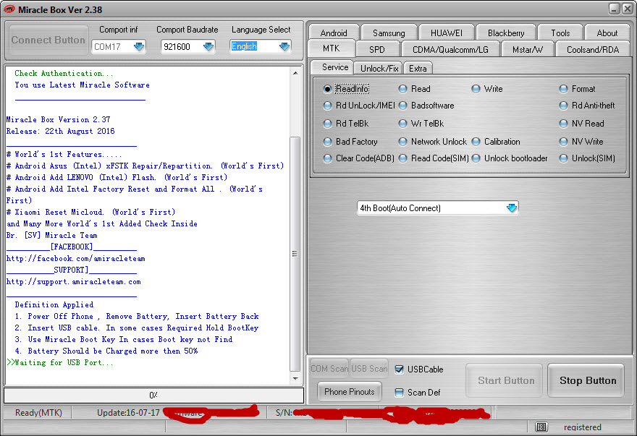Click the facebook.com/amiracleteam link text
This screenshot has height=436, width=637.
click(75, 259)
